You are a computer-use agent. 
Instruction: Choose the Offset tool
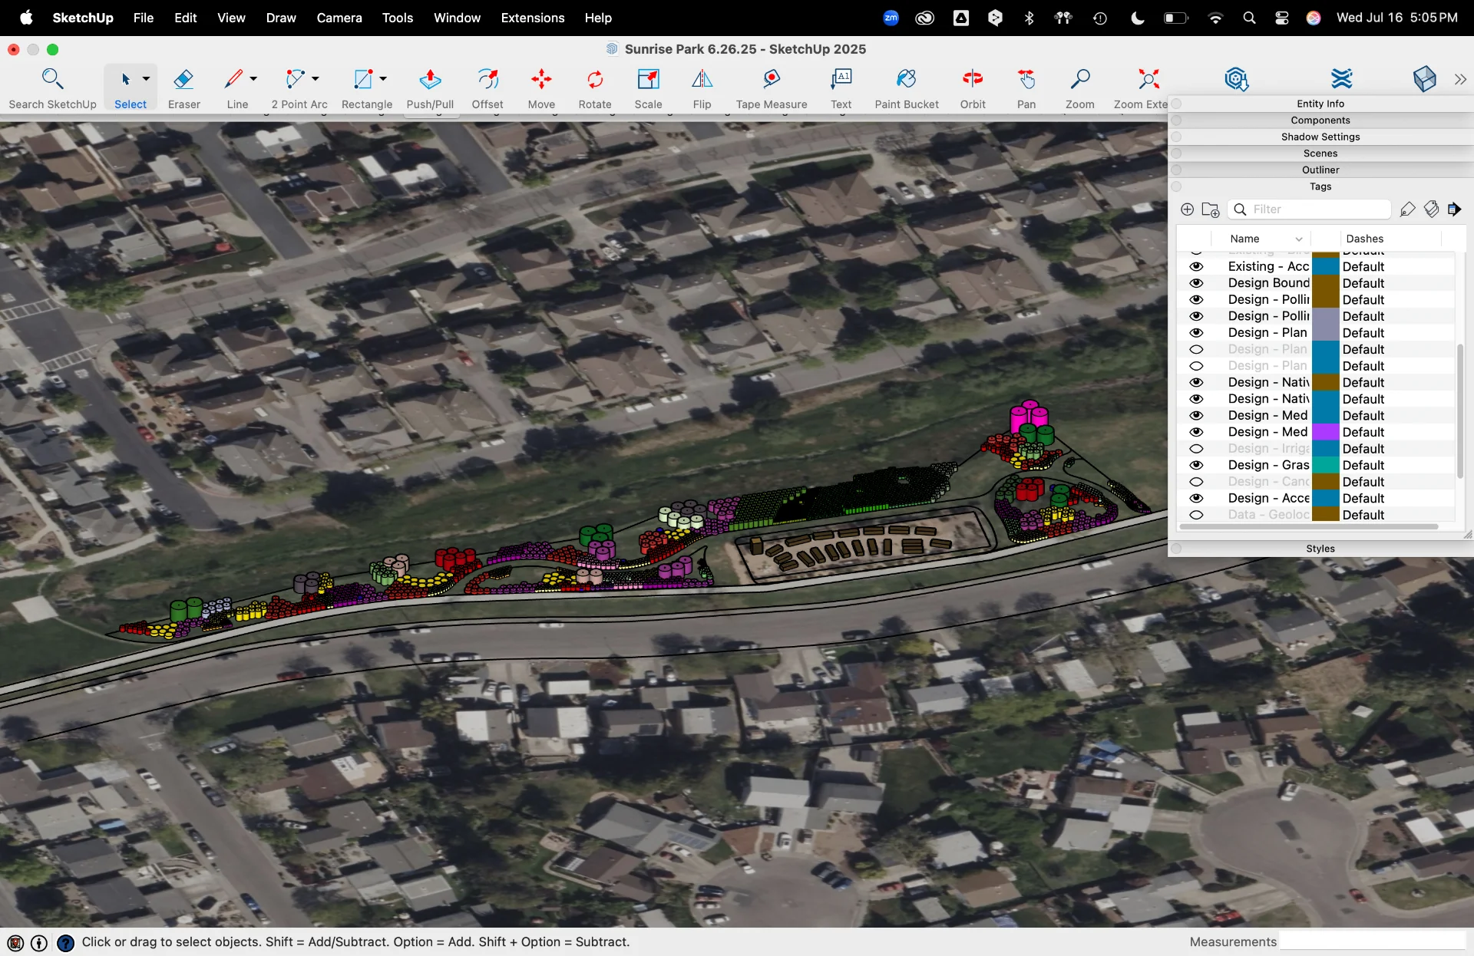pos(487,88)
